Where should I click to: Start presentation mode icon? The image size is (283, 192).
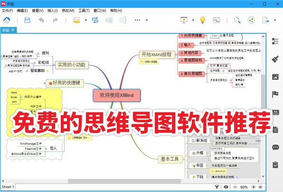point(184,20)
